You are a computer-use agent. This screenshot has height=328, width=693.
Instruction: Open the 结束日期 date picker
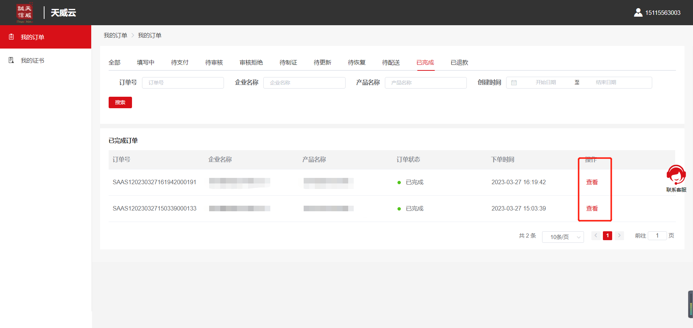point(606,83)
